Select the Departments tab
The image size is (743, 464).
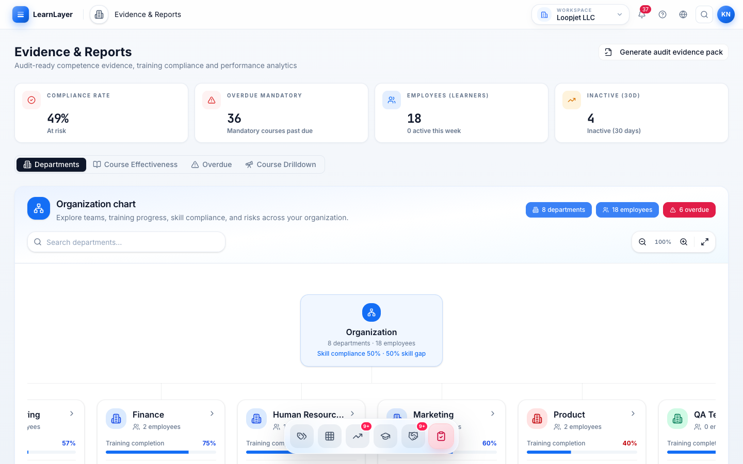(x=51, y=164)
